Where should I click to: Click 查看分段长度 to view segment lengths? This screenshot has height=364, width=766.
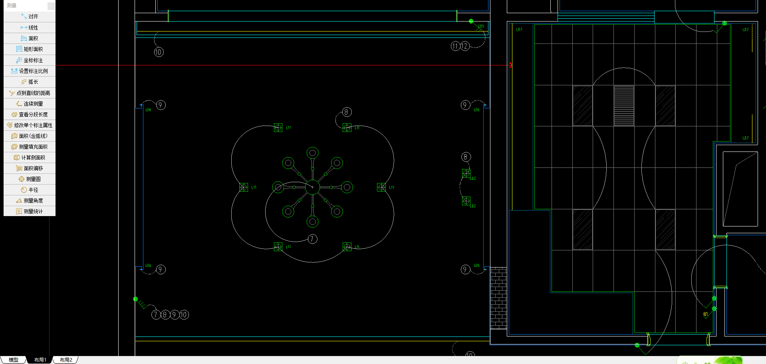tap(30, 114)
